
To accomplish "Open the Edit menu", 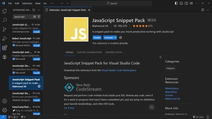I will (x=17, y=3).
